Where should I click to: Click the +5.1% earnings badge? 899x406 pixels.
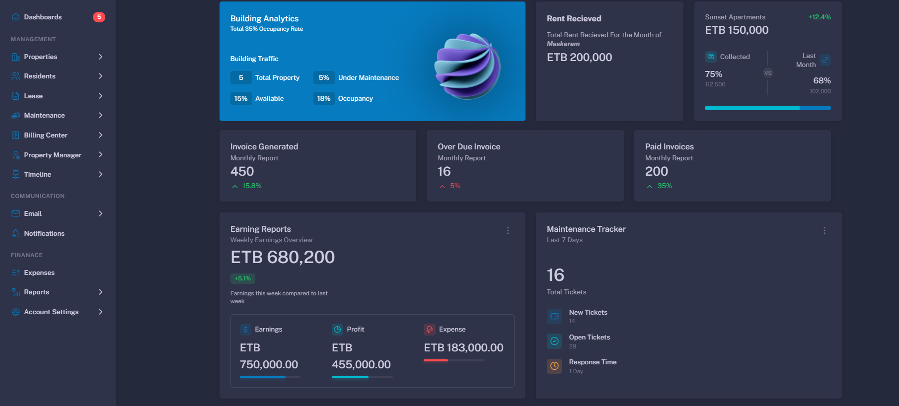(x=243, y=278)
